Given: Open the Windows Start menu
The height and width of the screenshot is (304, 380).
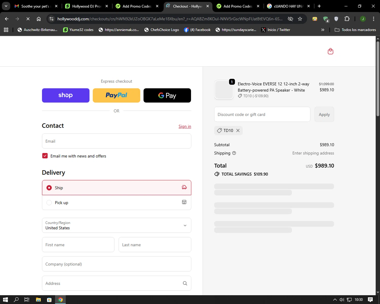Looking at the screenshot, I should tap(5, 300).
